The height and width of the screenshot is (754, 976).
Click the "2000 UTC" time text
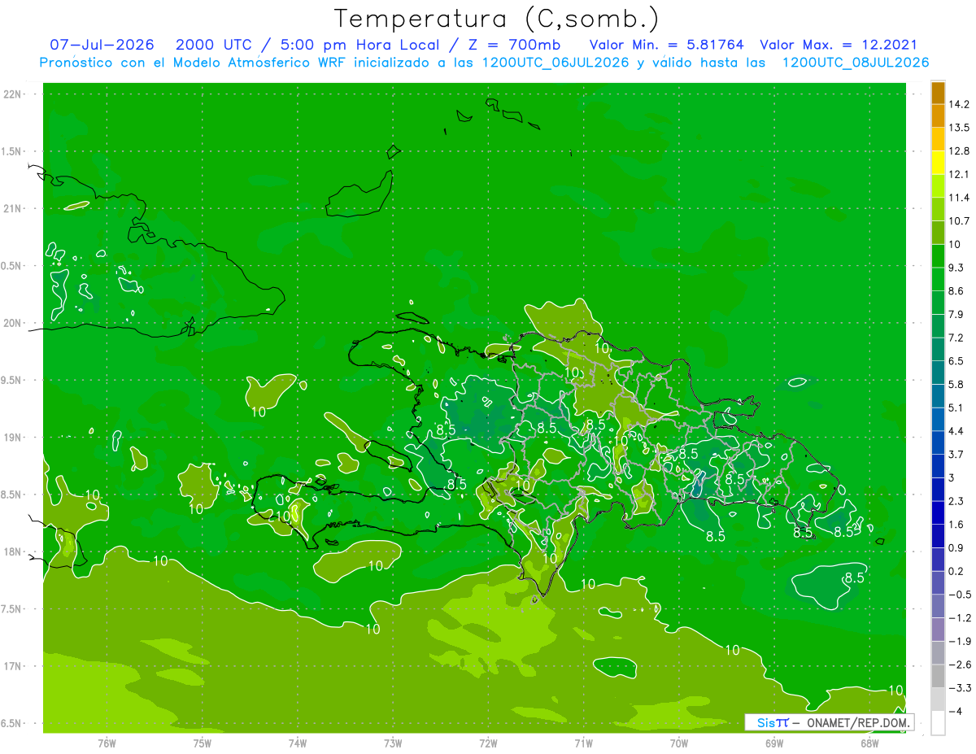coord(216,45)
